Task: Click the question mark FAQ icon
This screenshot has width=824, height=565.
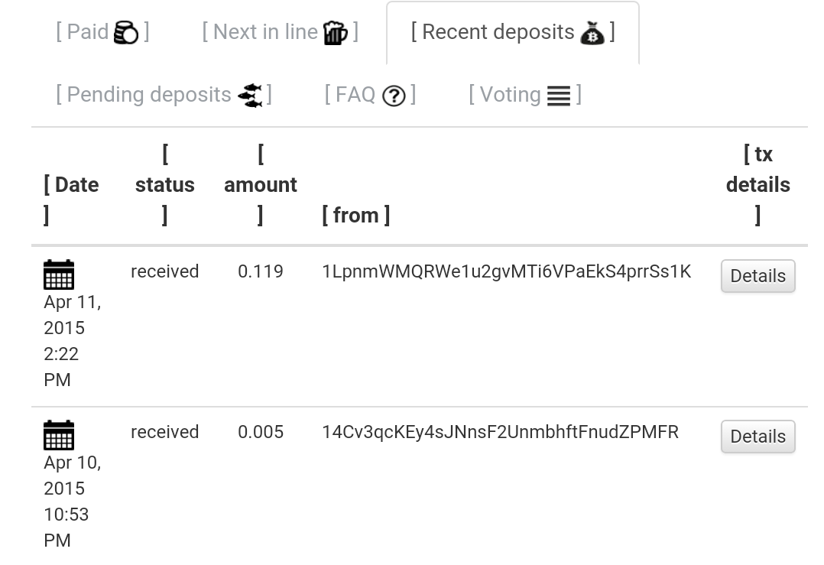Action: point(394,96)
